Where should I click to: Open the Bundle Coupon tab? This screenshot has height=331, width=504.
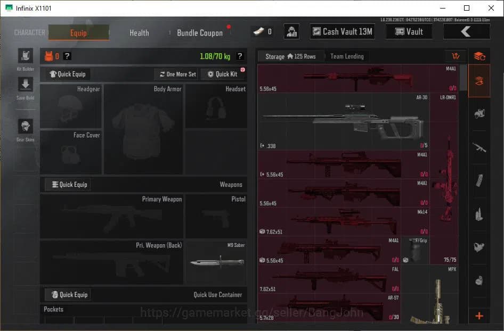point(200,32)
